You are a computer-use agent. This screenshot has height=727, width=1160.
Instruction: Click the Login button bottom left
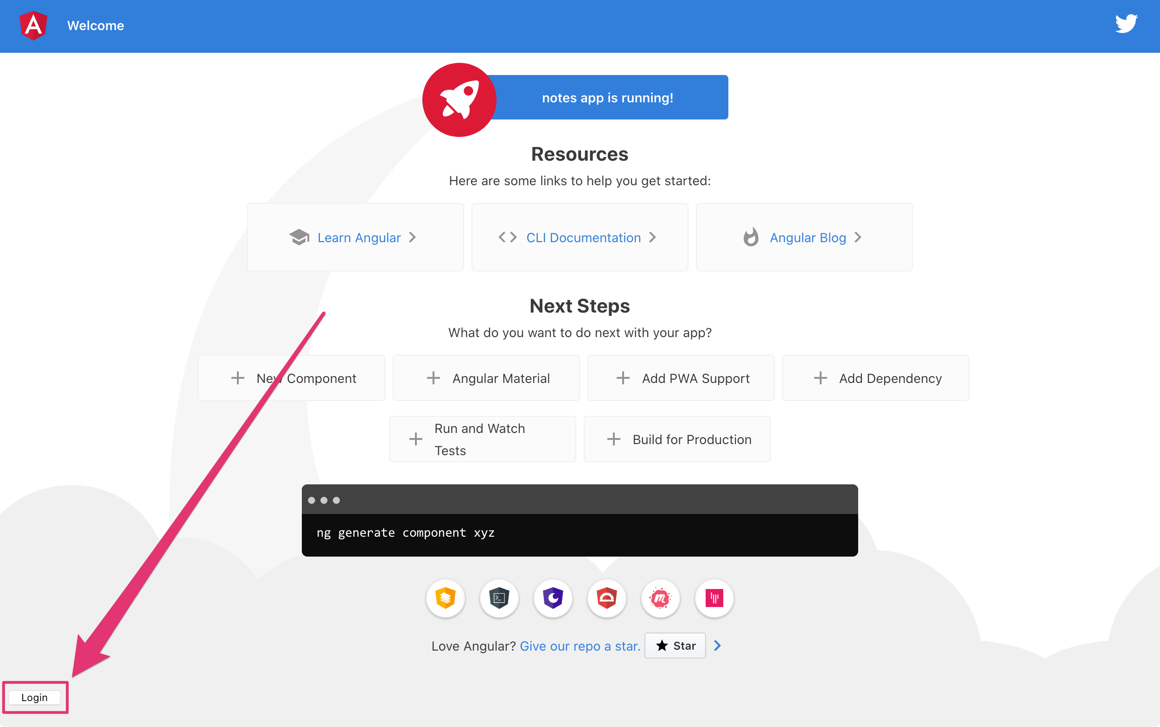[x=34, y=697]
